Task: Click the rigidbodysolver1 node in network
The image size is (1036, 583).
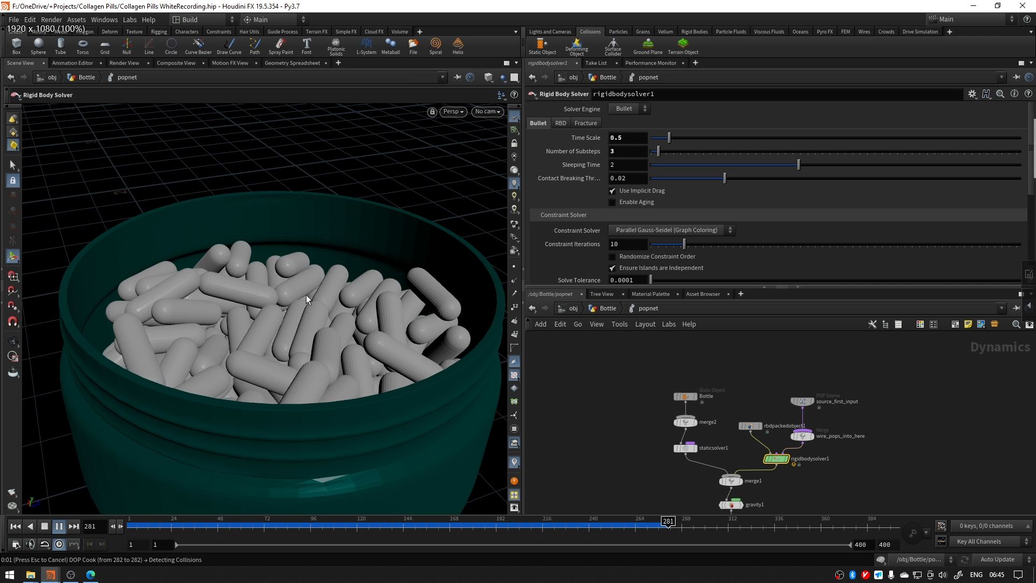Action: 776,459
